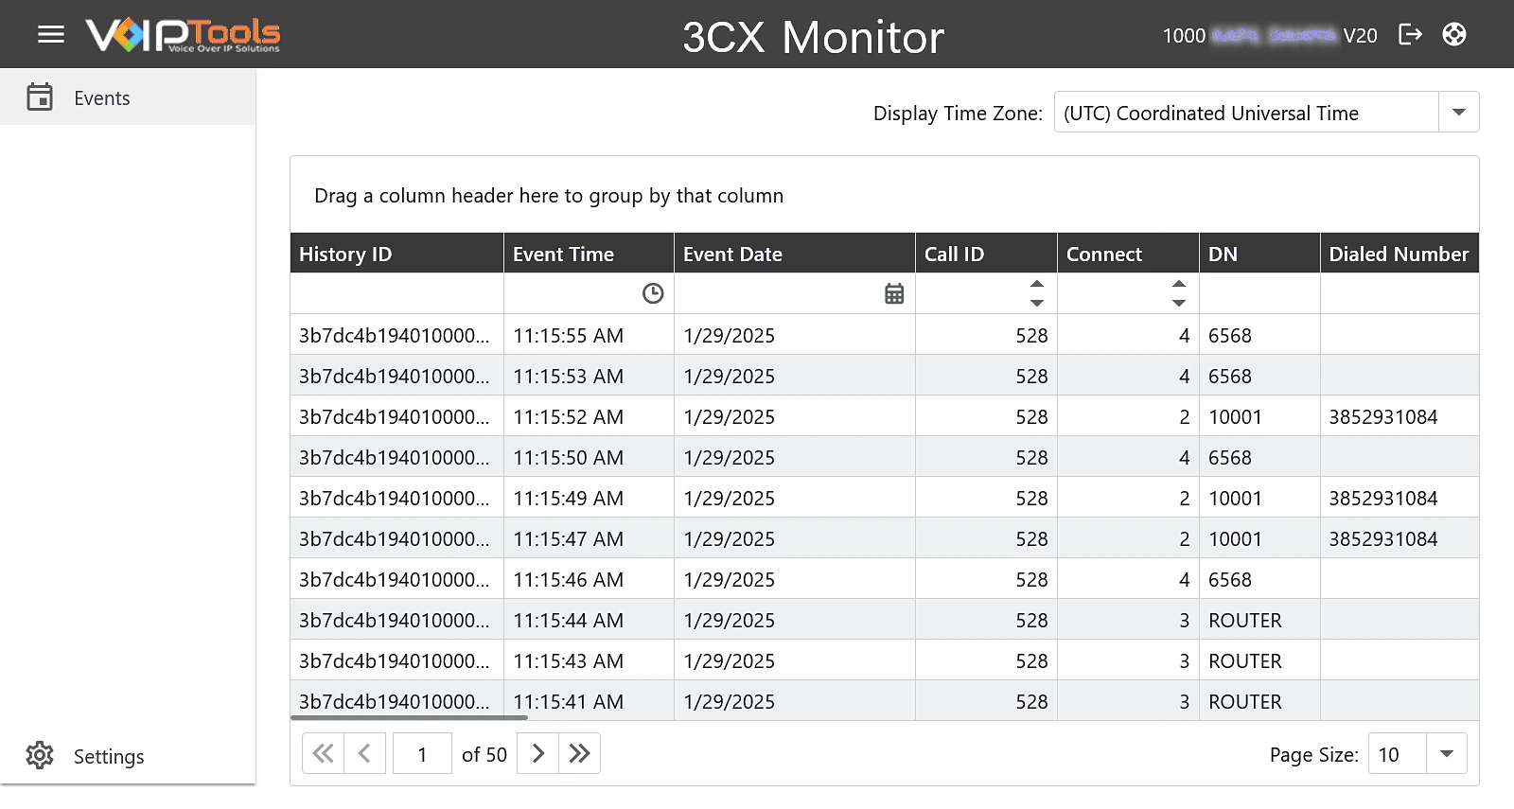This screenshot has width=1514, height=809.
Task: Expand the Page Size dropdown arrow
Action: tap(1446, 754)
